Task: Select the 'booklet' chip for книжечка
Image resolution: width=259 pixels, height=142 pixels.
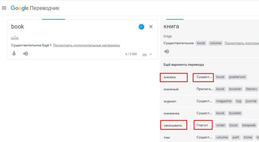Action: point(235,113)
